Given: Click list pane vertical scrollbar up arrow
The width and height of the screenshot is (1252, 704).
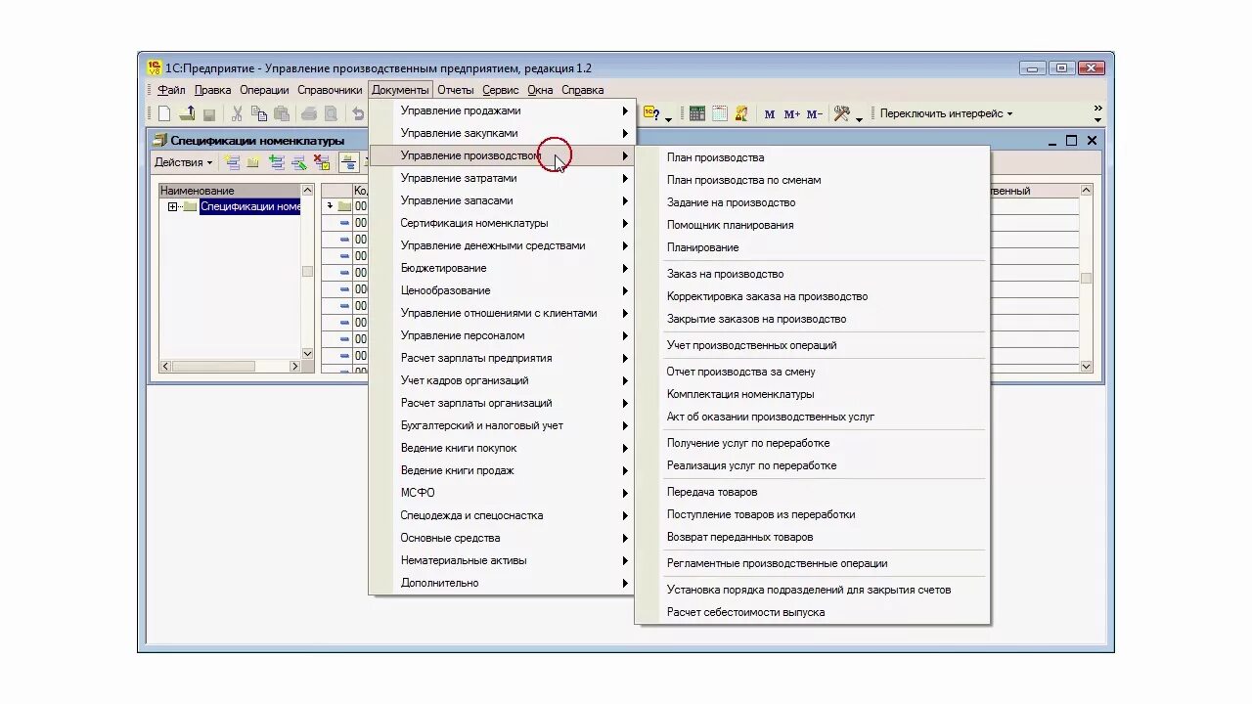Looking at the screenshot, I should click(x=1086, y=191).
